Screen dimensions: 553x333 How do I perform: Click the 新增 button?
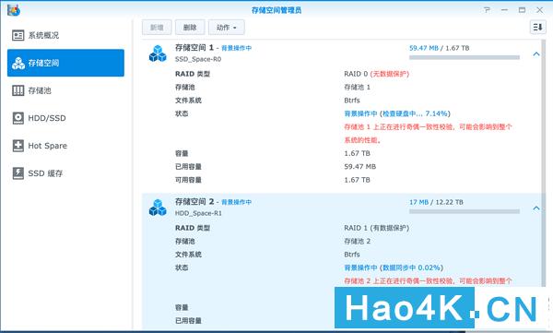pyautogui.click(x=157, y=27)
